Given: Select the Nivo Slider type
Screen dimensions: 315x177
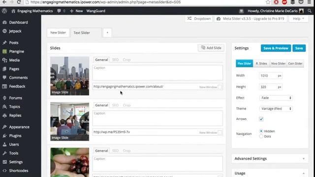Looking at the screenshot, I should pyautogui.click(x=278, y=63).
